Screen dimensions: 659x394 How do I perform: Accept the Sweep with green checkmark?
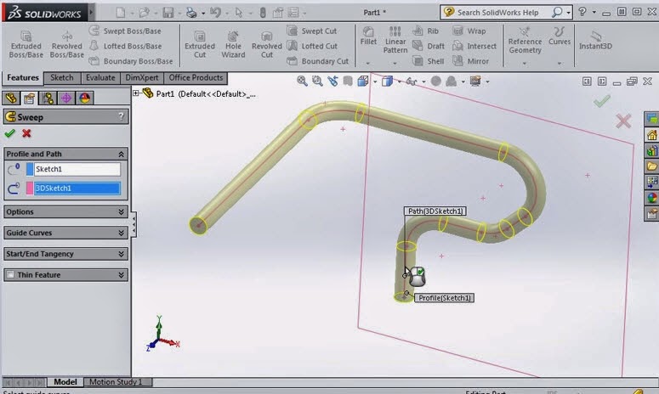tap(9, 133)
